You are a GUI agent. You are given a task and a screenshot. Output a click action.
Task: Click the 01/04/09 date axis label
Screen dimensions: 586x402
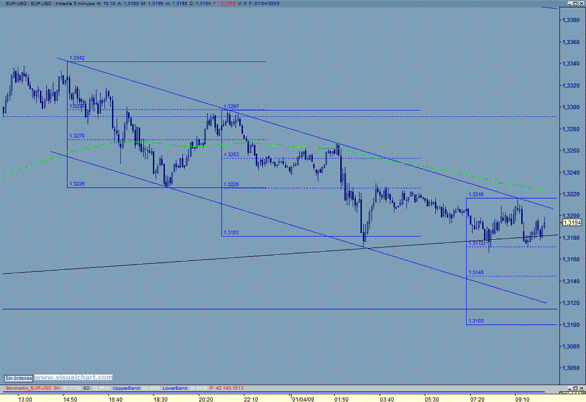point(303,399)
